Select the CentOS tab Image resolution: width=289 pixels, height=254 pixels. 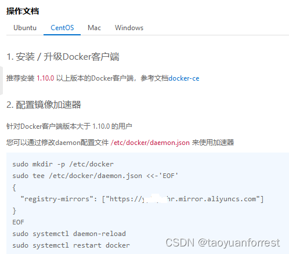(x=62, y=28)
